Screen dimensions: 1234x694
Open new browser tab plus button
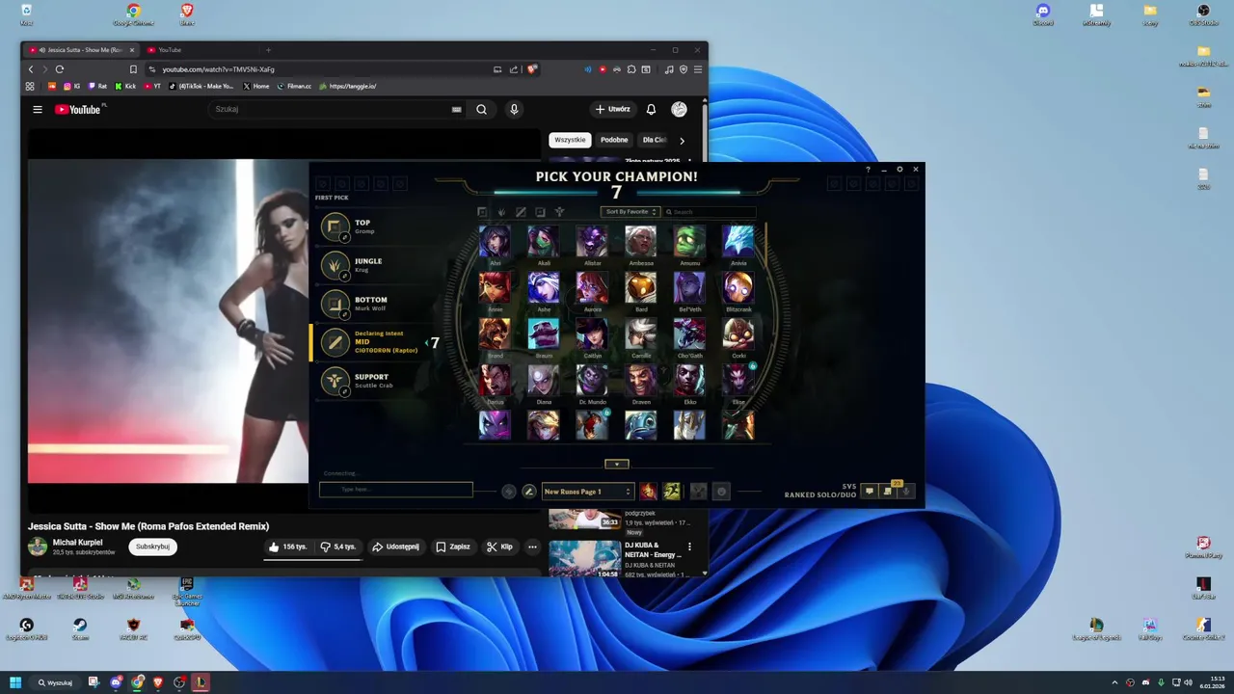268,50
